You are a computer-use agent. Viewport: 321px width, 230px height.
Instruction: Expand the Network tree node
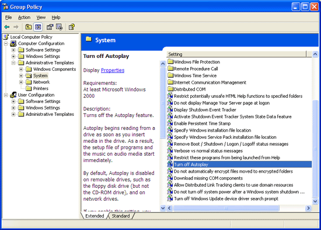(x=21, y=82)
